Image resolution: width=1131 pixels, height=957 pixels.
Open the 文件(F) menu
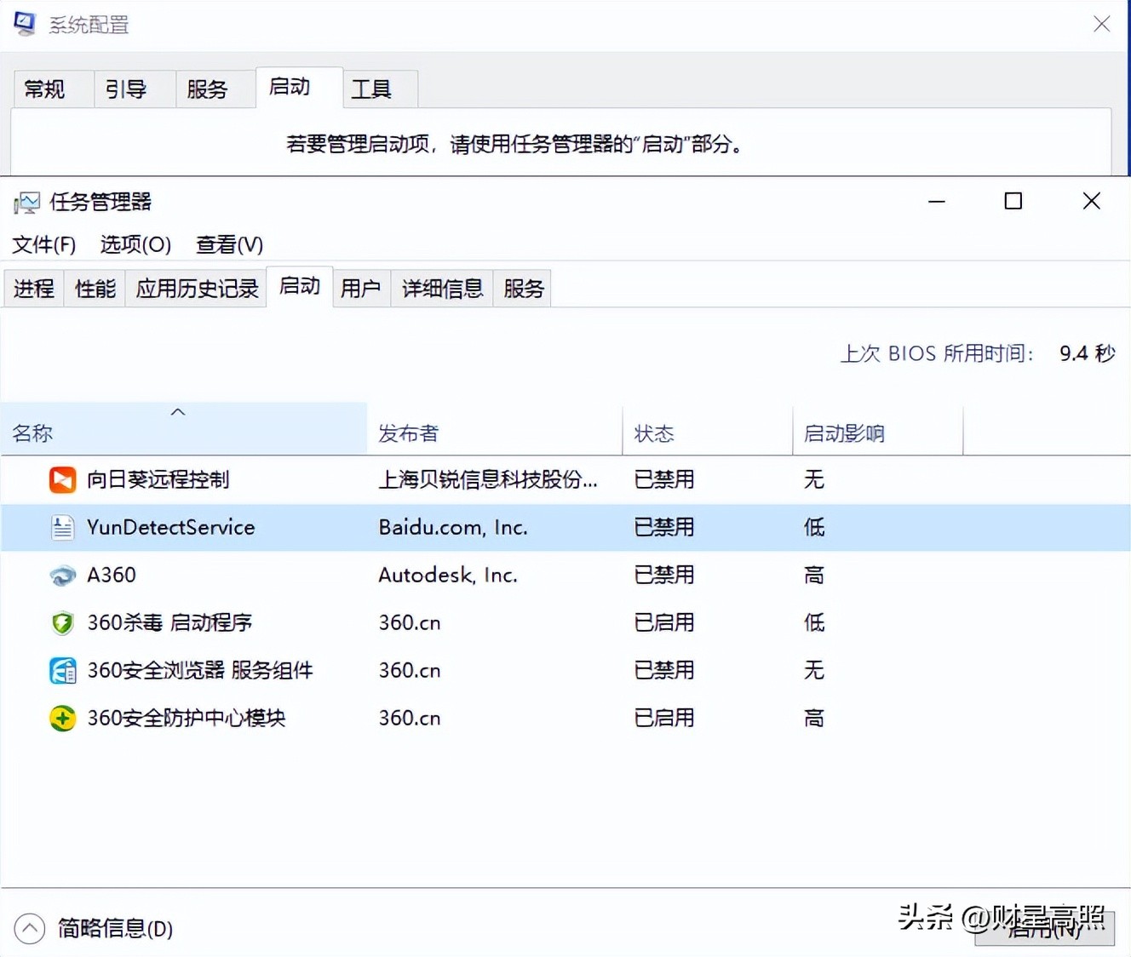coord(43,245)
